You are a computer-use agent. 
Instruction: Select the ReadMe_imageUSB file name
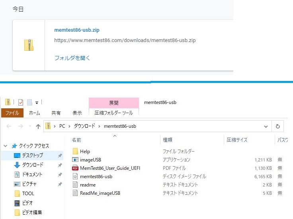coord(100,193)
